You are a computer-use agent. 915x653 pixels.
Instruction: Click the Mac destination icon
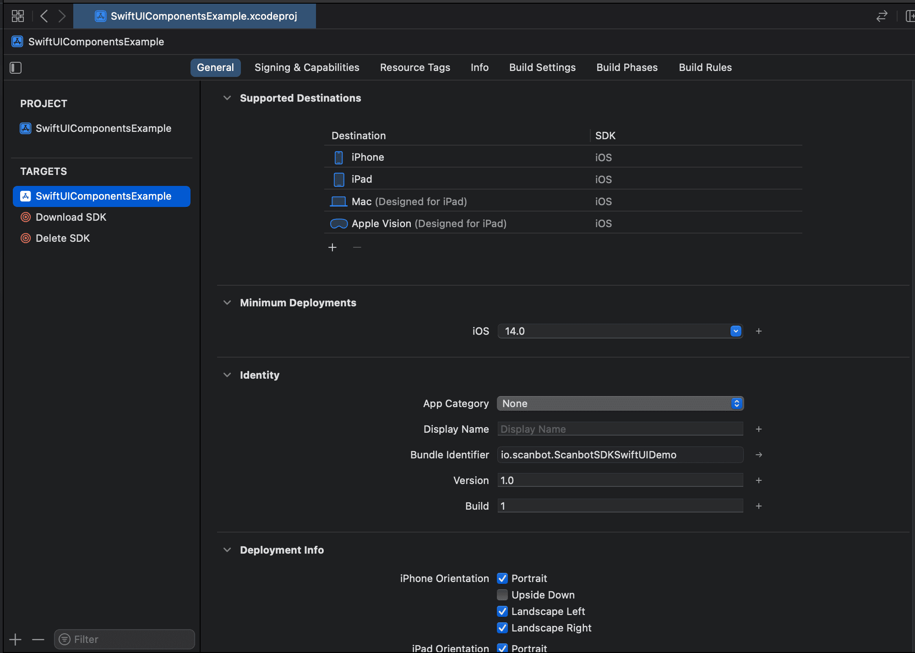click(x=338, y=201)
